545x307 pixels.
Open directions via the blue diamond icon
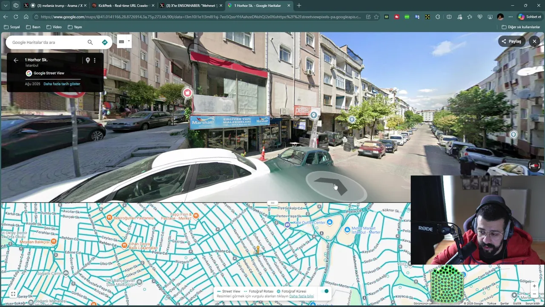105,42
